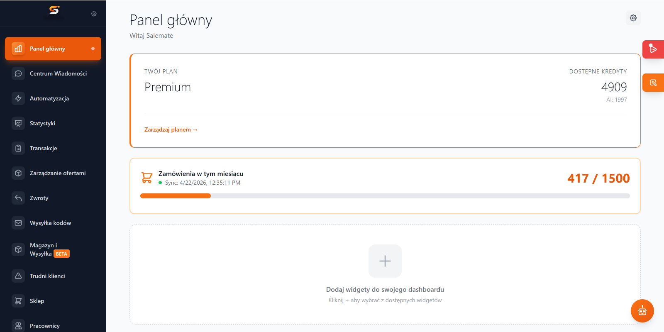Open the sidebar settings gear icon
The width and height of the screenshot is (664, 332).
coord(94,14)
